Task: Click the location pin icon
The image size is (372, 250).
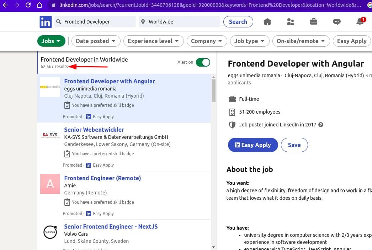Action: click(x=143, y=22)
